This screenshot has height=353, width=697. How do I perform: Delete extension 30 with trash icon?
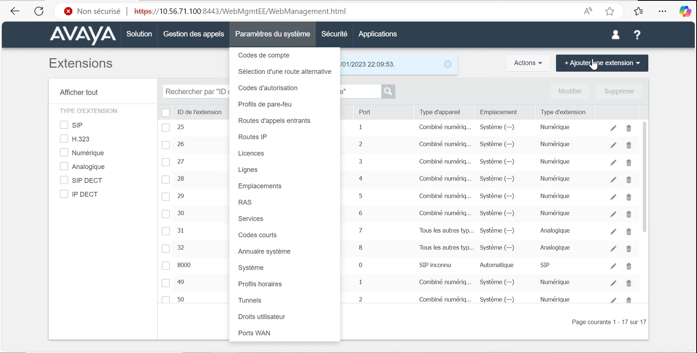point(629,214)
